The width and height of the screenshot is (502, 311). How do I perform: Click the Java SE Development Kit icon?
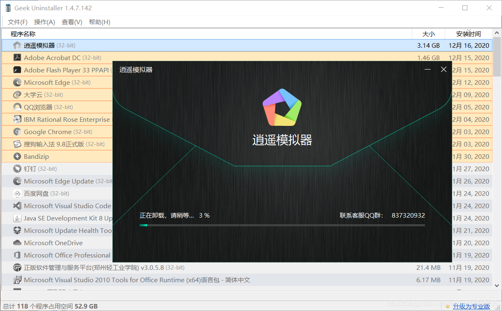tap(17, 218)
